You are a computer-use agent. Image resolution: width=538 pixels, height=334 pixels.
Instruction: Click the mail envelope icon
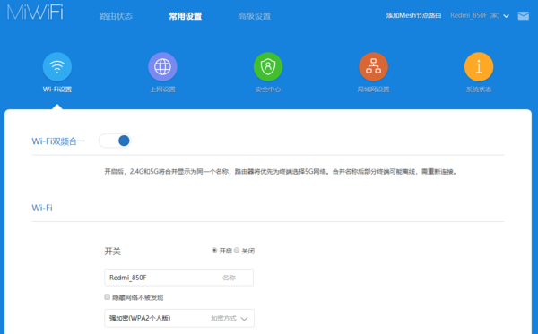pos(524,16)
